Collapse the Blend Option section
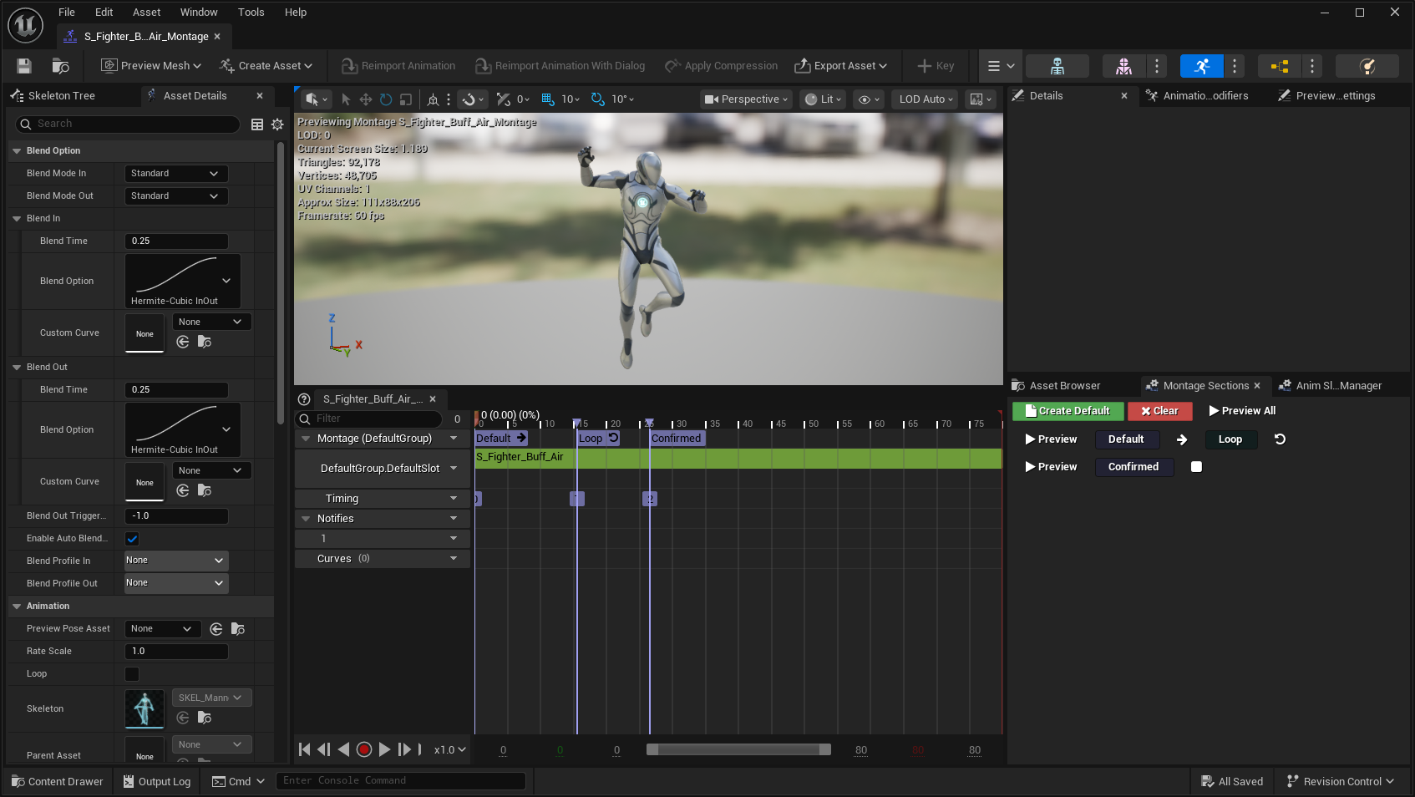This screenshot has width=1415, height=797. pos(17,151)
